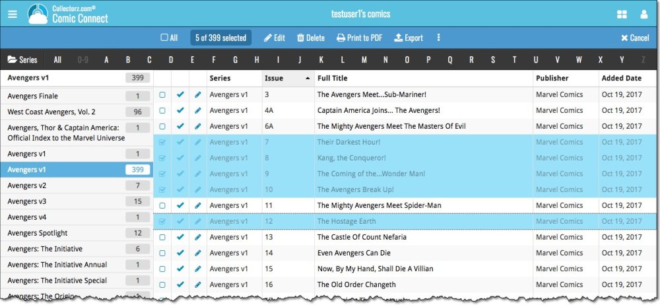Sort by the Publisher column header
660x305 pixels.
coord(566,78)
